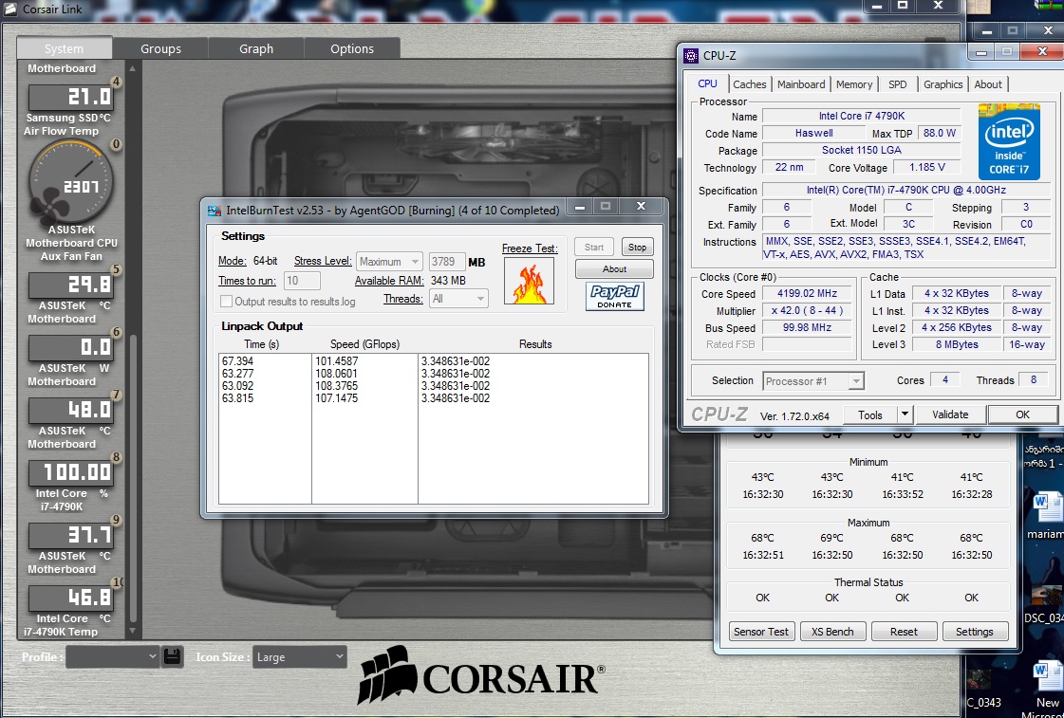The height and width of the screenshot is (718, 1064).
Task: Click the Intel Core i7 logo badge
Action: (1009, 142)
